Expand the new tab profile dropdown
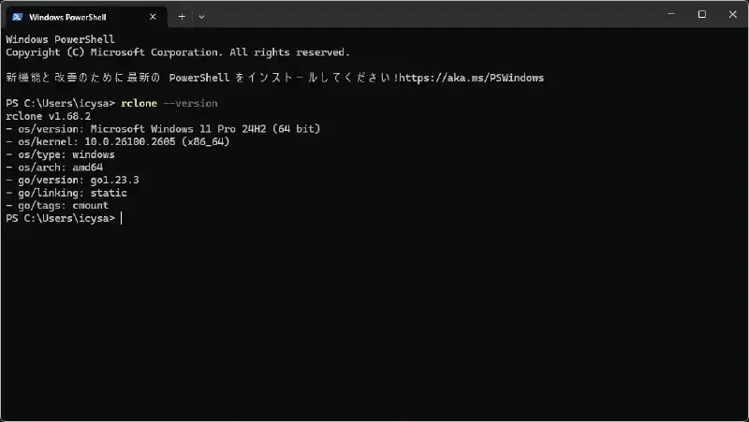The width and height of the screenshot is (749, 422). 201,17
